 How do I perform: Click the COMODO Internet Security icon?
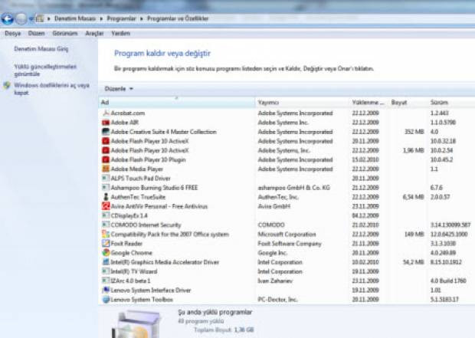click(106, 225)
